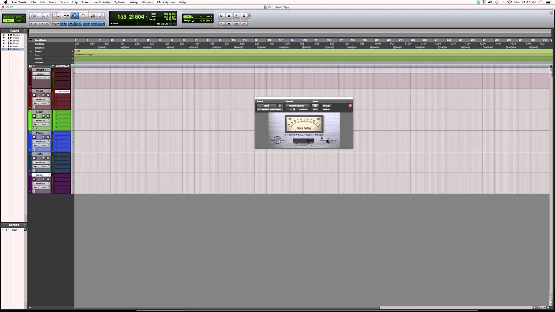This screenshot has height=312, width=555.
Task: Open the Track menu
Action: (x=64, y=2)
